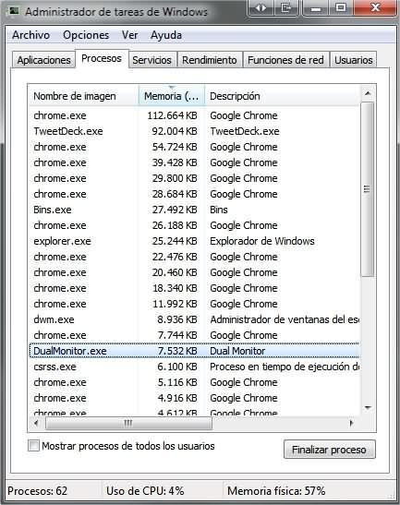Select chrome.exe process using 22.476 KB
The width and height of the screenshot is (400, 505).
(x=194, y=257)
